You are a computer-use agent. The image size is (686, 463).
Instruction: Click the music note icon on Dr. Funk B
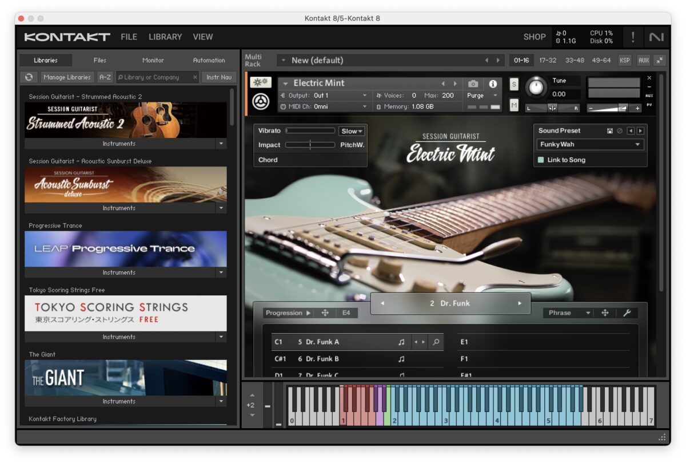point(401,359)
